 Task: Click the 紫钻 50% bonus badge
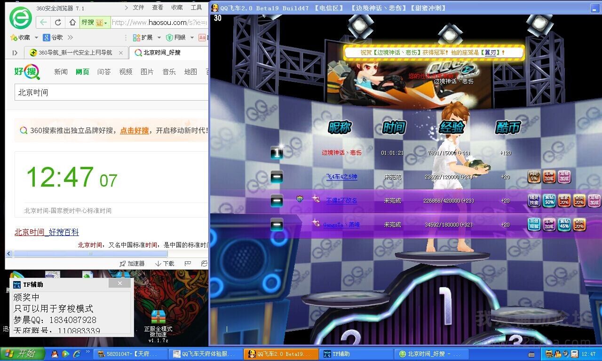[x=549, y=200]
